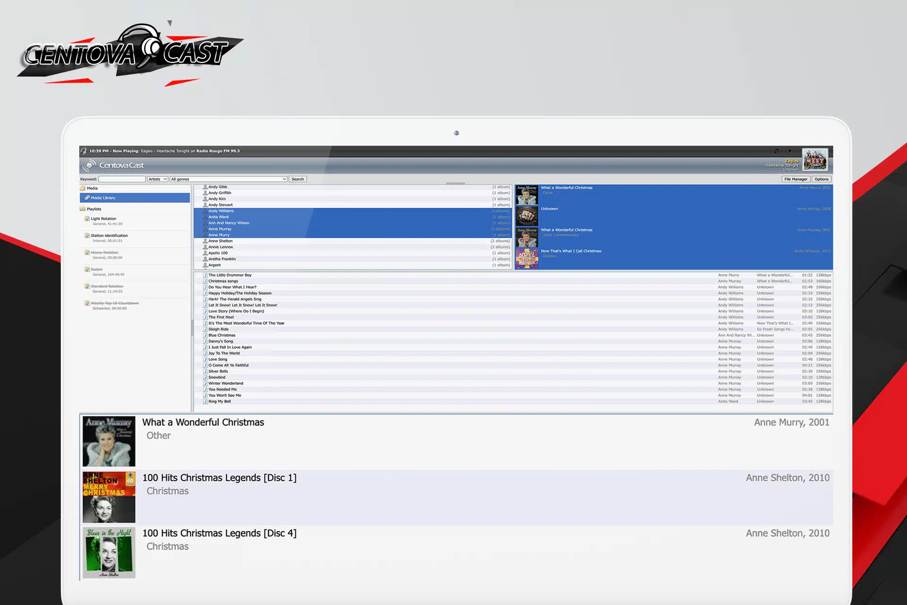Click track icon beside Danny's Song

205,341
